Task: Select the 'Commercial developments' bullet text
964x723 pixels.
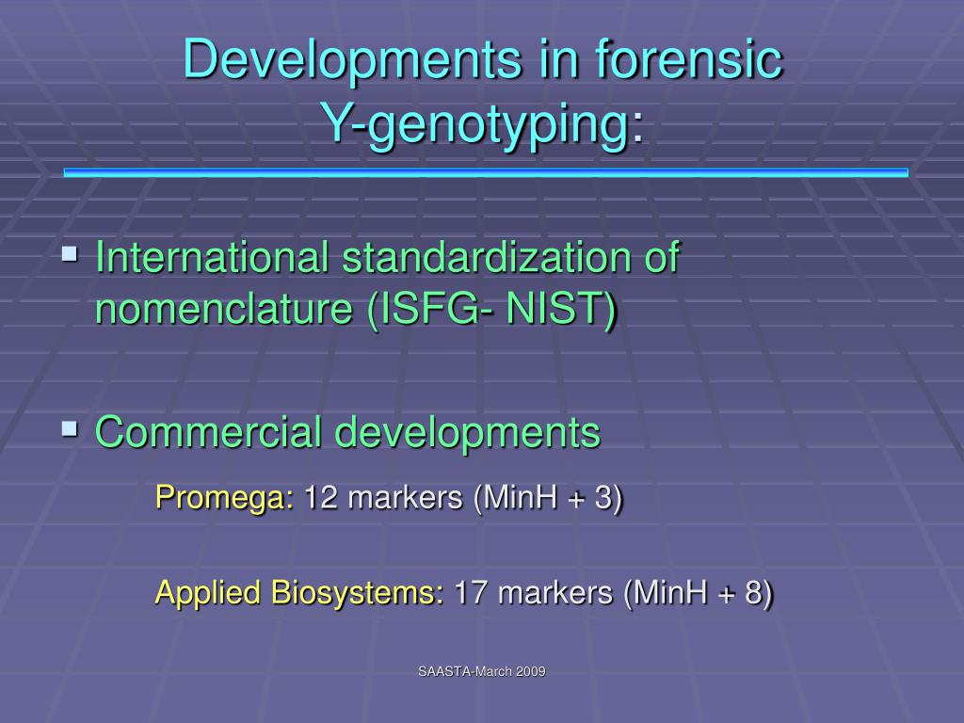Action: pyautogui.click(x=347, y=432)
